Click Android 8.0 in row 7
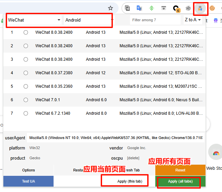 click(96, 113)
